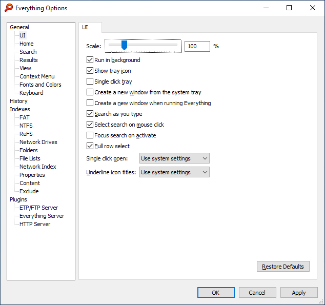Open the Folders settings page
Viewport: 325px width, 305px height.
click(29, 150)
